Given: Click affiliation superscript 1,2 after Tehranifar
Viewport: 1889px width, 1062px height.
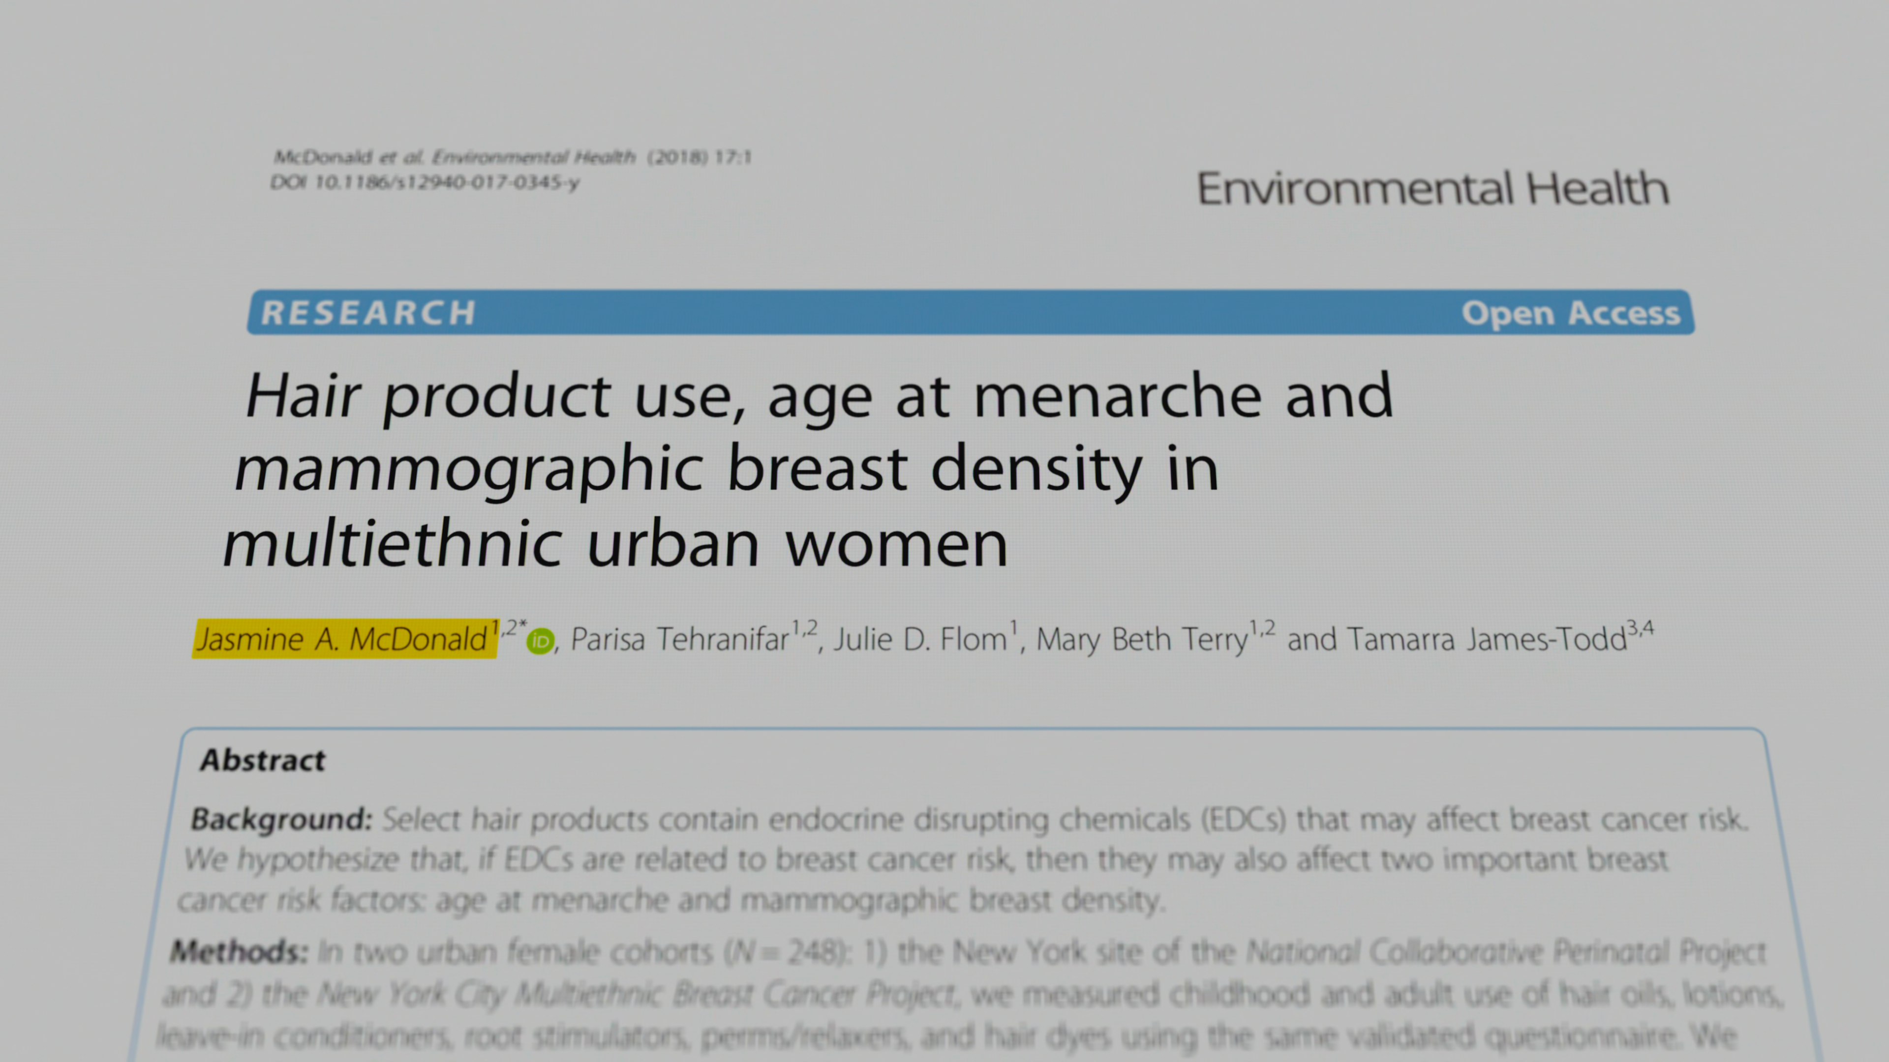Looking at the screenshot, I should tap(804, 628).
